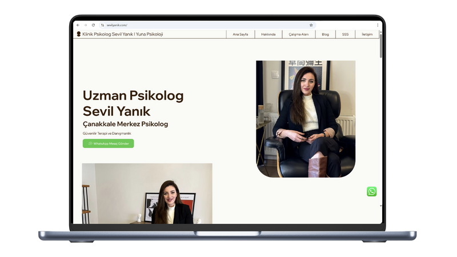
Task: Open the Ana Sayfa menu item
Action: [x=240, y=34]
